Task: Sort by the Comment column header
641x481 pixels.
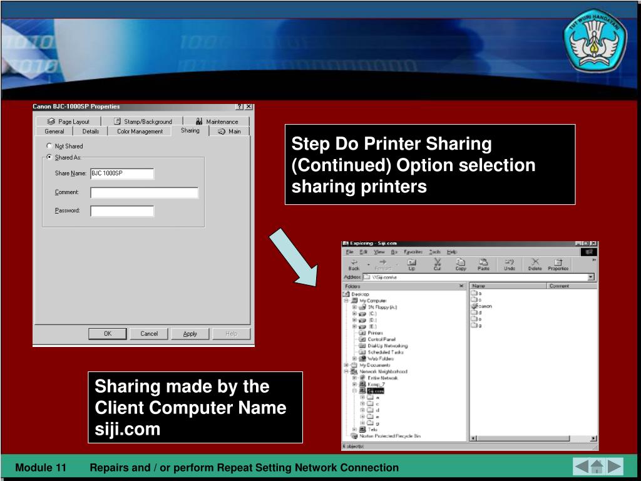Action: pyautogui.click(x=572, y=286)
